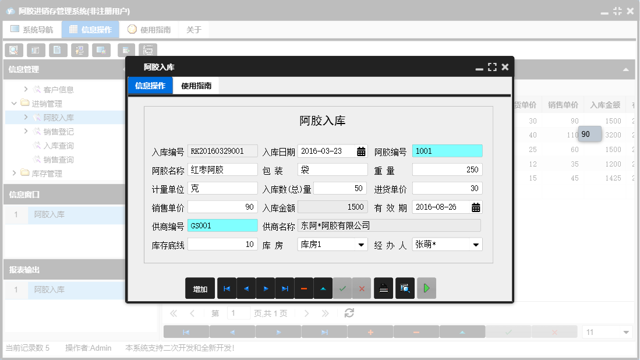
Task: Click the print preview icon
Action: pos(405,288)
